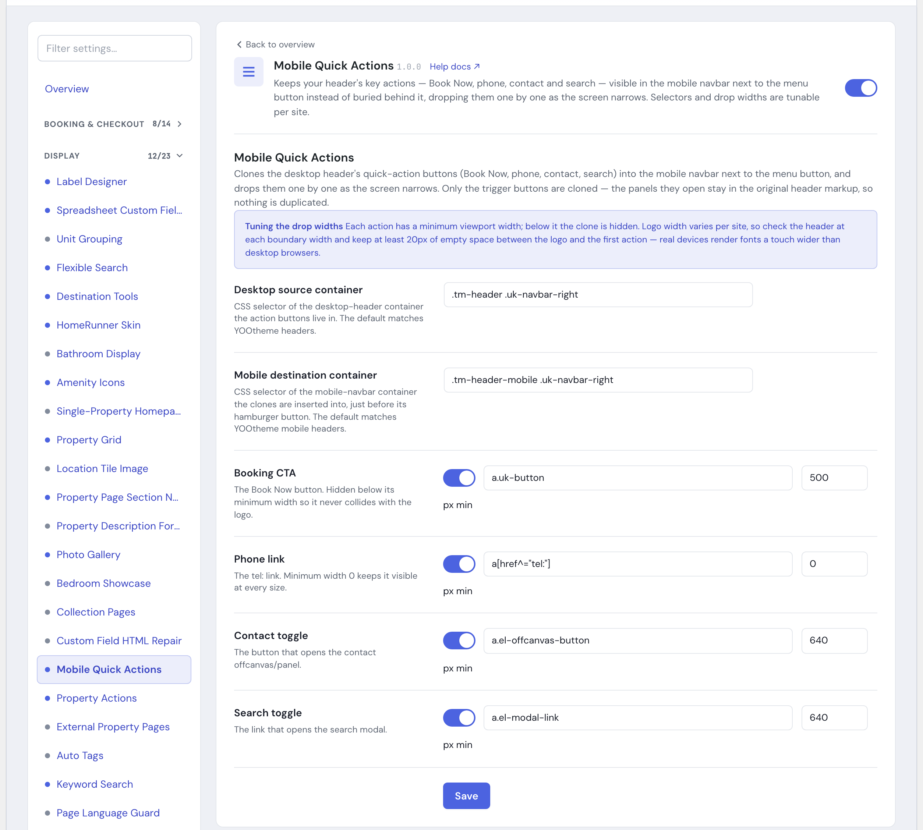Click the Back to overview chevron arrow
The width and height of the screenshot is (923, 830).
(x=239, y=44)
